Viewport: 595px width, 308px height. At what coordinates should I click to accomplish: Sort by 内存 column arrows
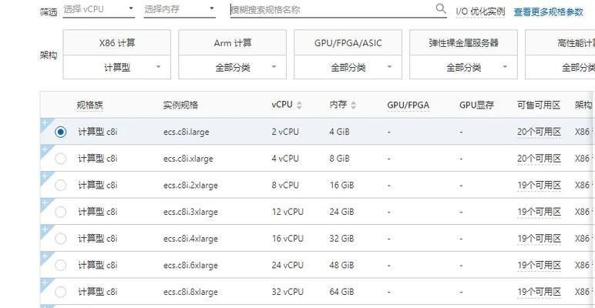[x=354, y=105]
